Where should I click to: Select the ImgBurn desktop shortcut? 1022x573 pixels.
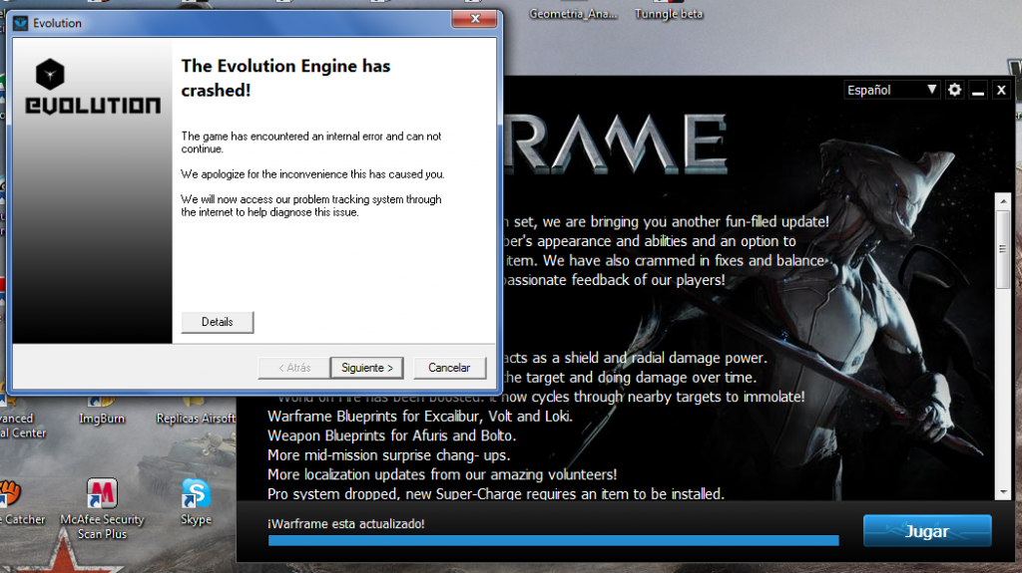(102, 412)
